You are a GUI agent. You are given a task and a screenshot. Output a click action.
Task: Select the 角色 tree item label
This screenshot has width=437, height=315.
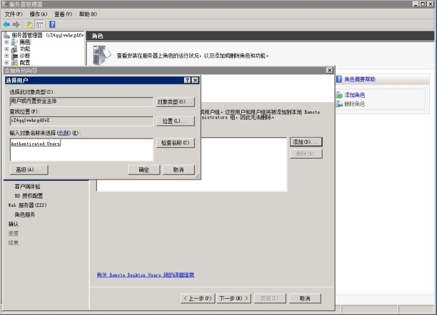point(25,42)
